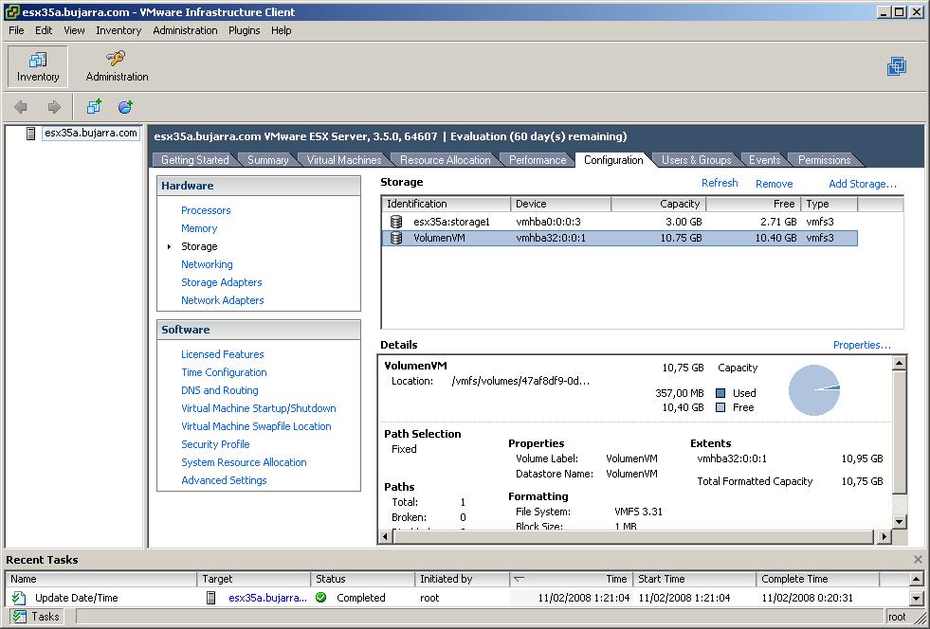
Task: Open the Administration menu
Action: point(185,30)
